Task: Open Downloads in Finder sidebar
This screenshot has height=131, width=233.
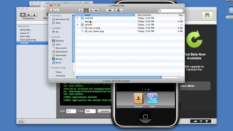Action: pos(59,55)
